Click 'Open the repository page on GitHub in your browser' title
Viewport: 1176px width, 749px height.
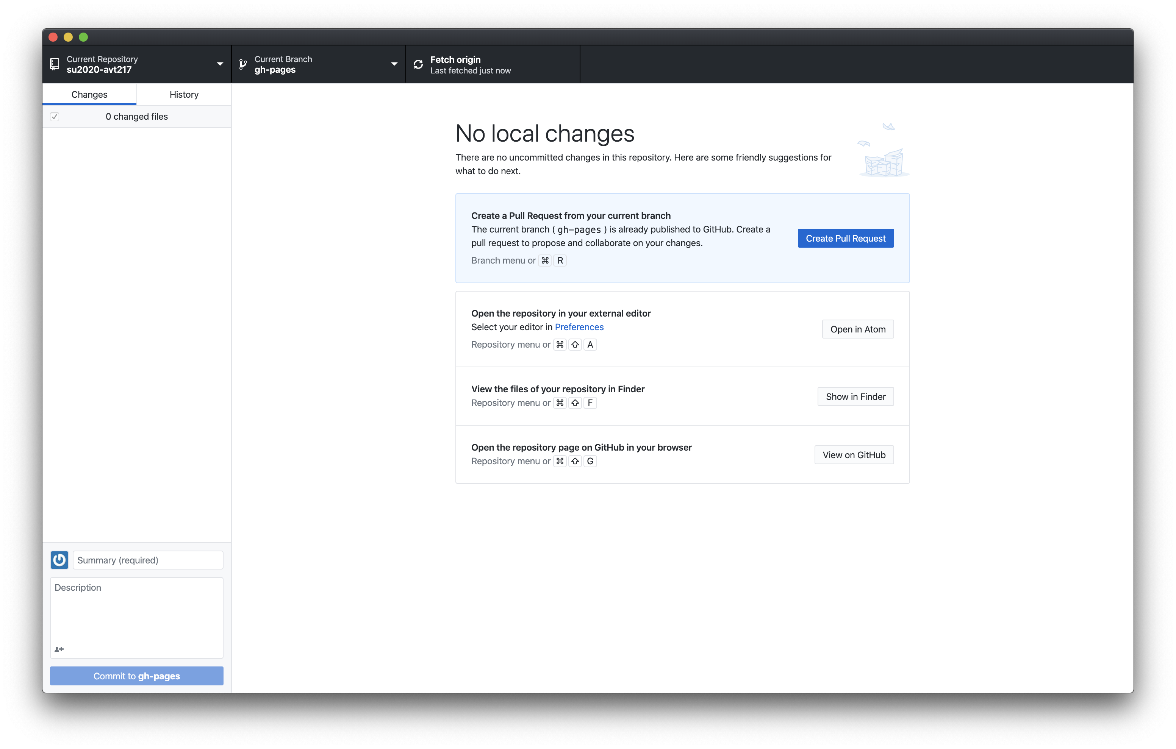click(x=581, y=447)
